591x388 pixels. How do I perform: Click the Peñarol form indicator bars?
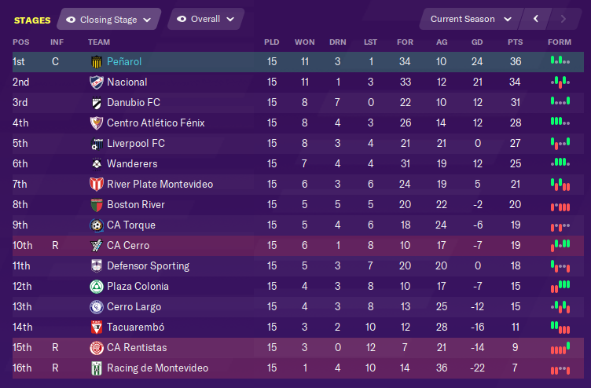(x=560, y=60)
